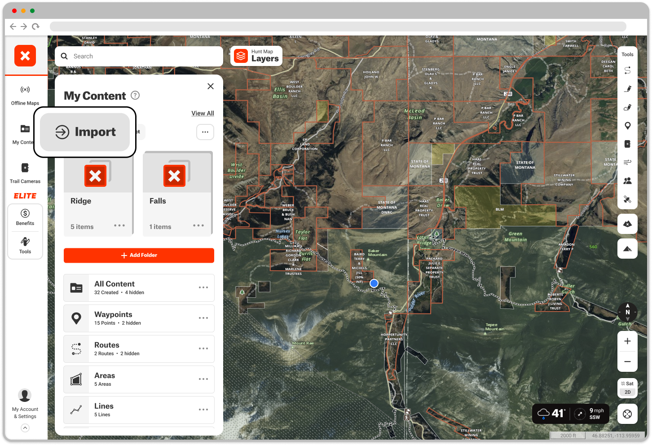Open Falls folder options menu
The image size is (652, 445).
pyautogui.click(x=198, y=225)
